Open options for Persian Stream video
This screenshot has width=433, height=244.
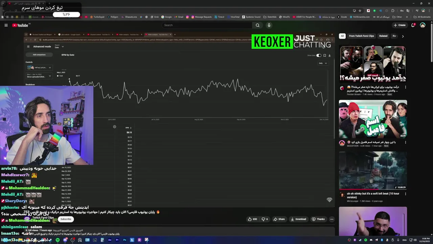coord(406,87)
